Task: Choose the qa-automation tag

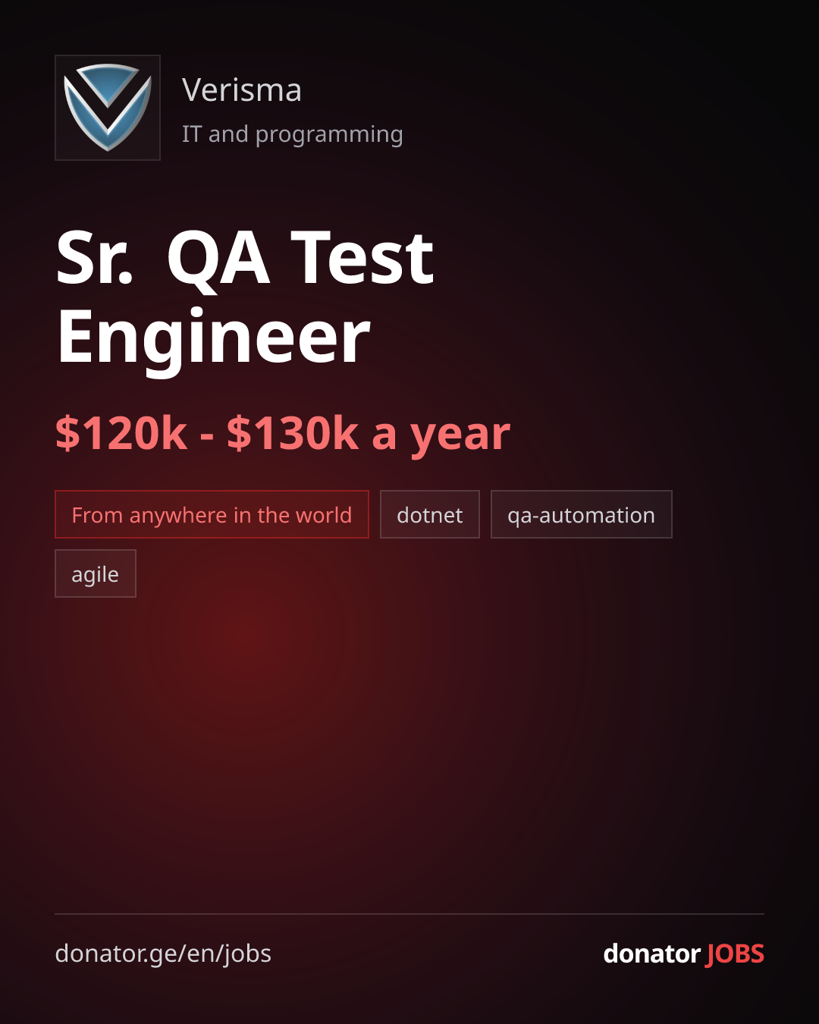Action: tap(582, 514)
